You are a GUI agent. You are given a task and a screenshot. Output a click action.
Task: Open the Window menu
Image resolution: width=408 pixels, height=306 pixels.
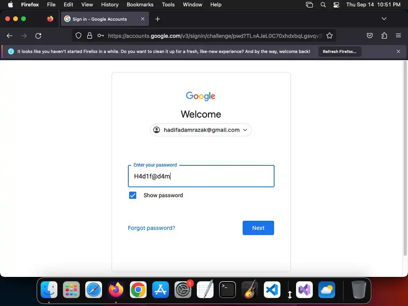(x=192, y=4)
